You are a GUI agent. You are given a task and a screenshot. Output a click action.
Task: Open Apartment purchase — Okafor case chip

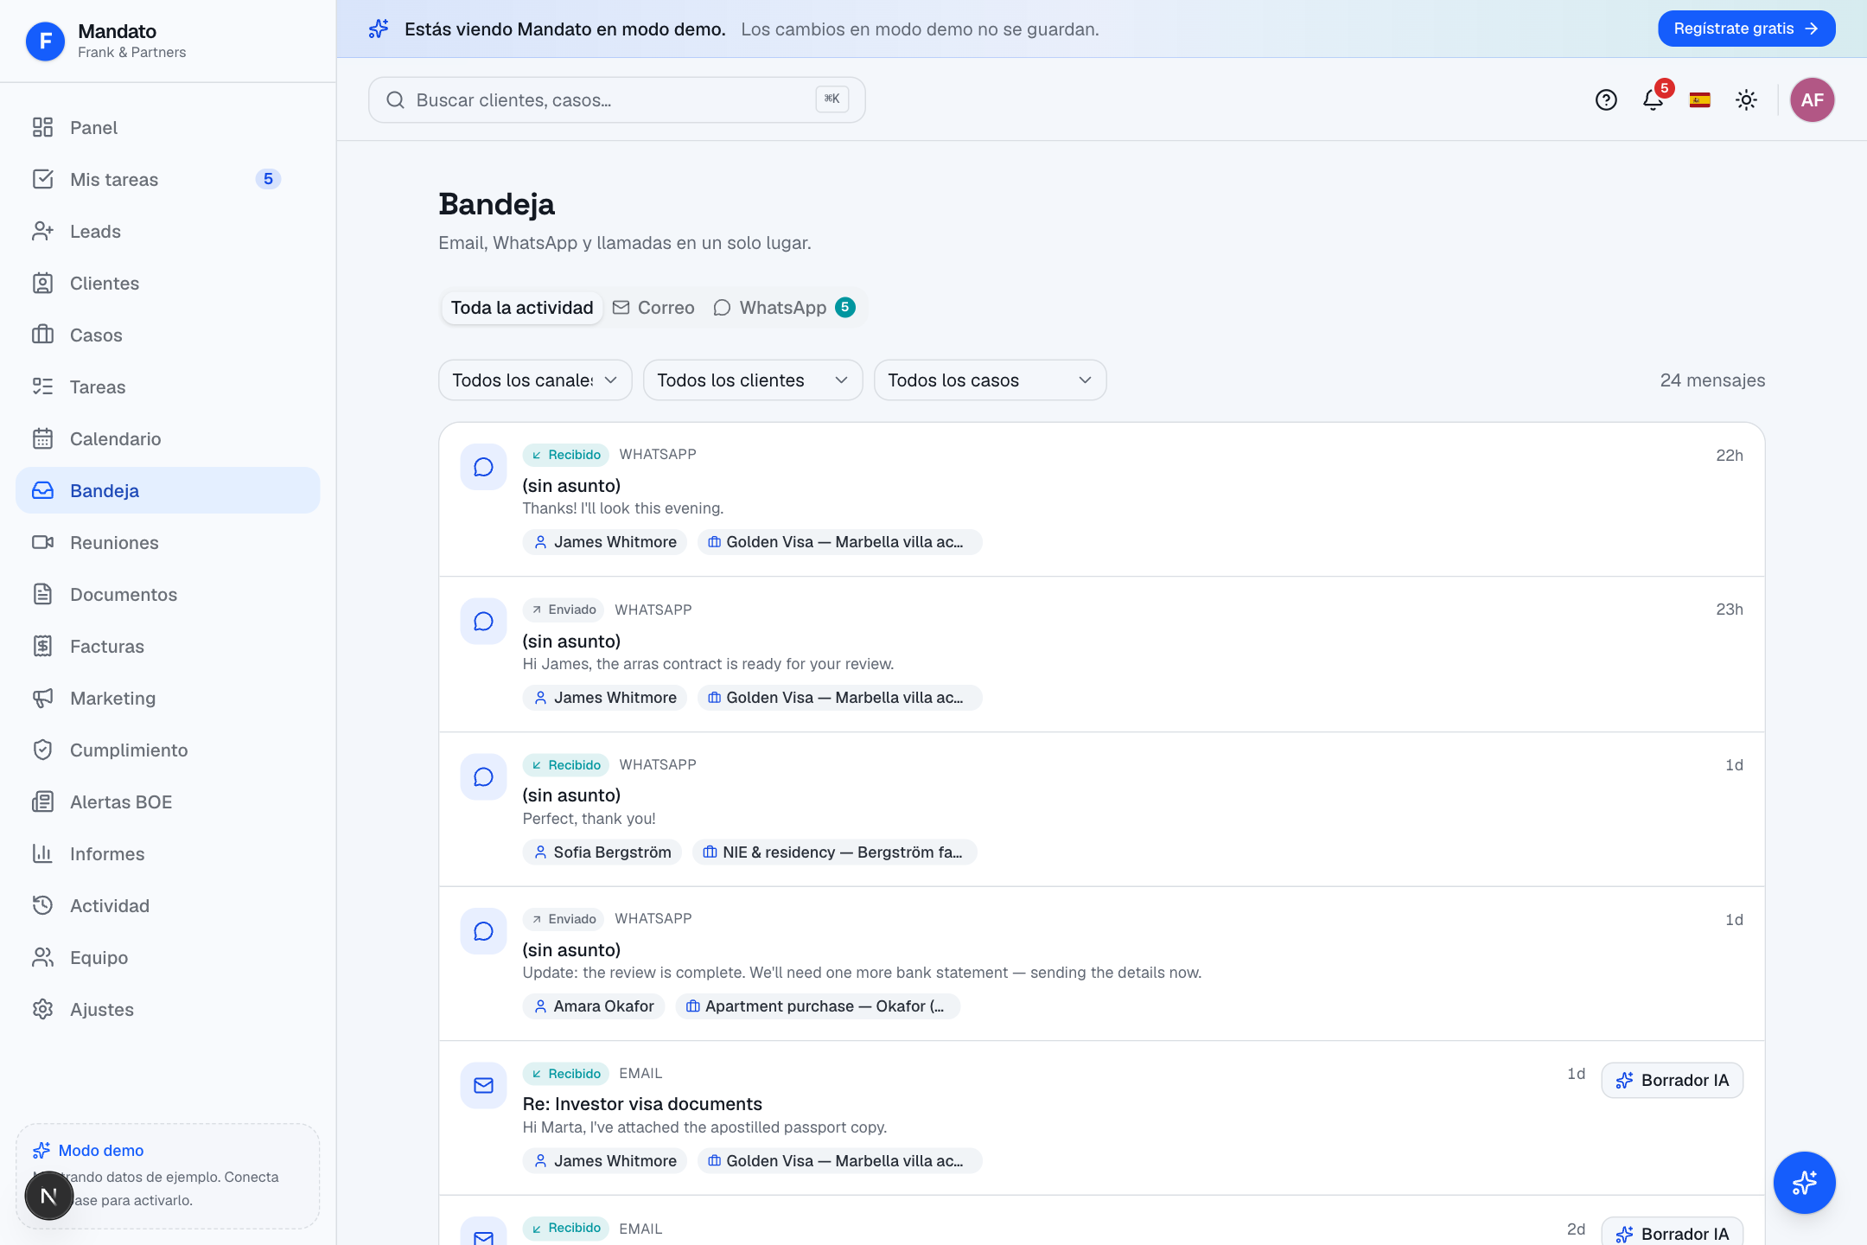(818, 1006)
